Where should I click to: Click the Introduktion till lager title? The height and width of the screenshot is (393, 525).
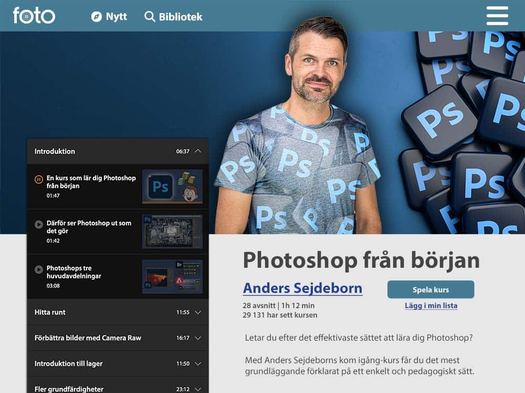[x=68, y=364]
